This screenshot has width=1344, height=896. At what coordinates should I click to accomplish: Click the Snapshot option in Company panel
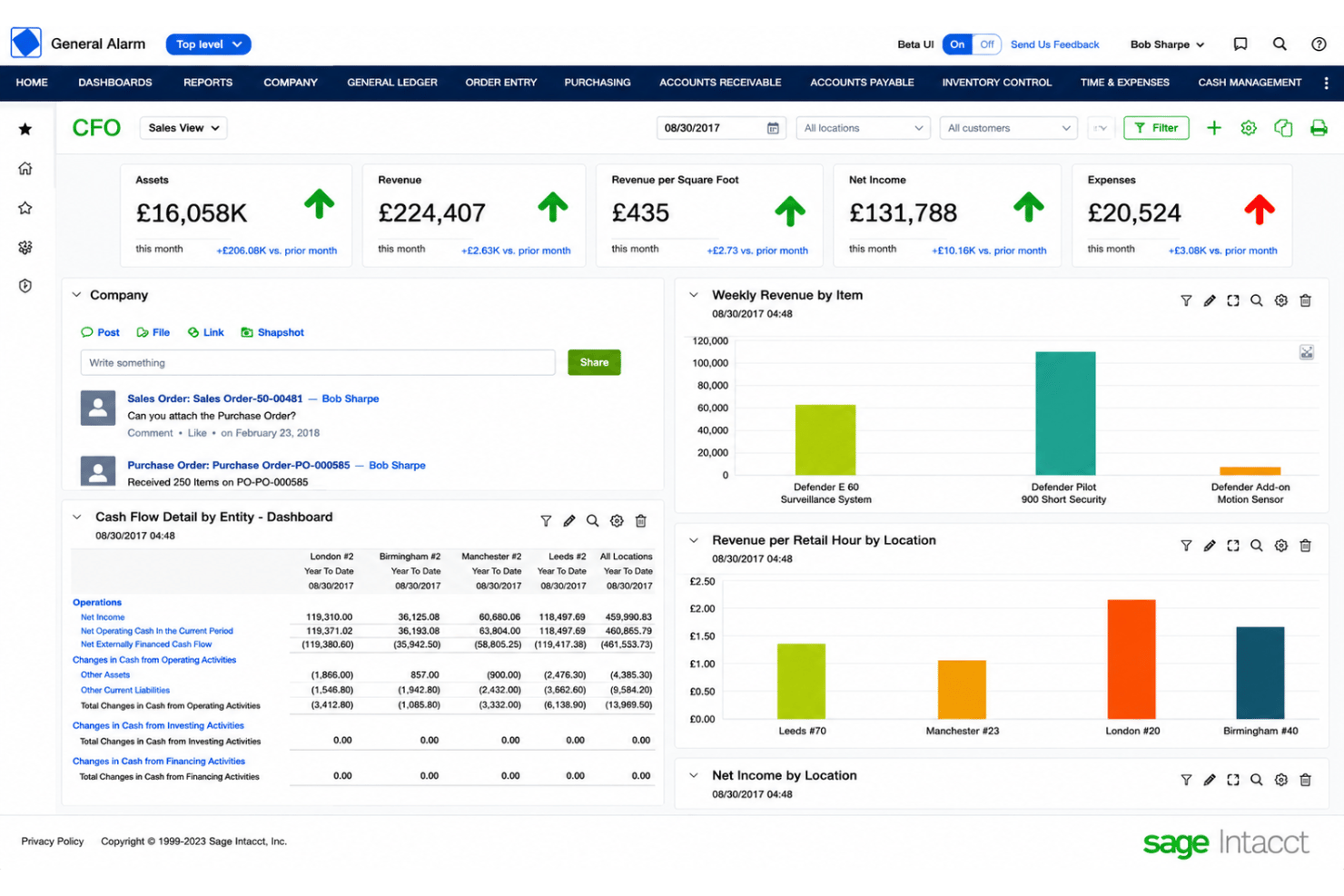coord(272,332)
